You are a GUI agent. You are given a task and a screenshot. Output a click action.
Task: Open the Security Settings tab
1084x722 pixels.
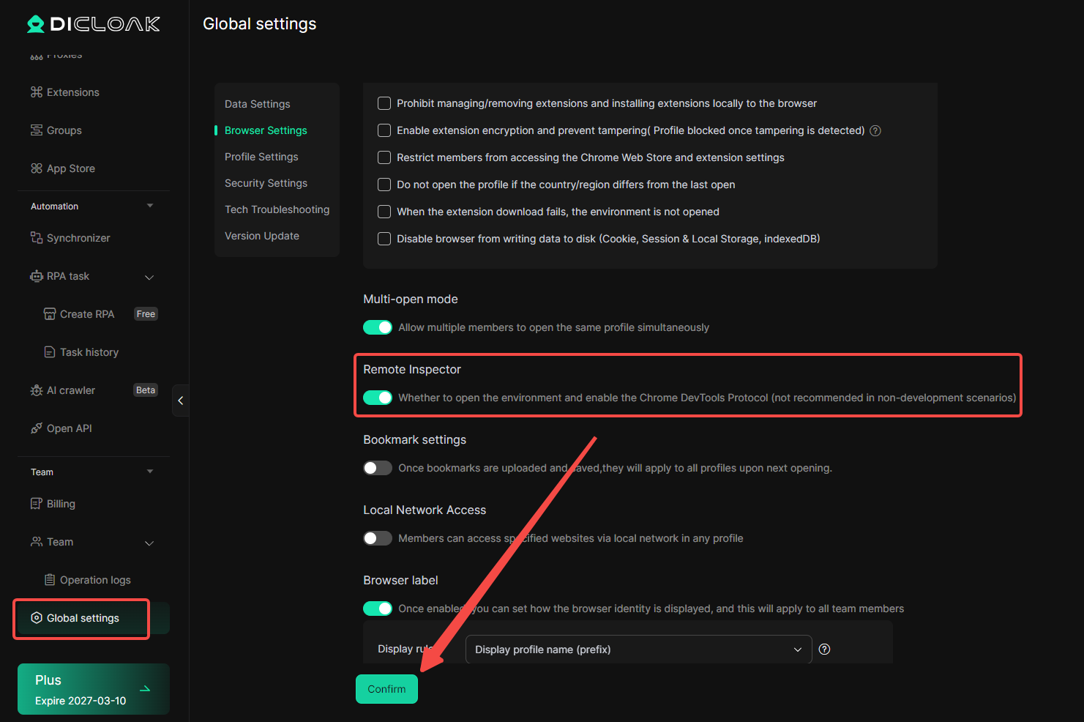(266, 183)
